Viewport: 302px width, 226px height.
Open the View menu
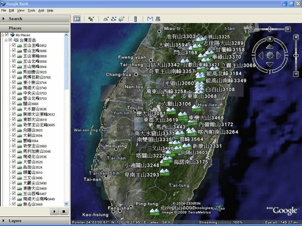[21, 10]
